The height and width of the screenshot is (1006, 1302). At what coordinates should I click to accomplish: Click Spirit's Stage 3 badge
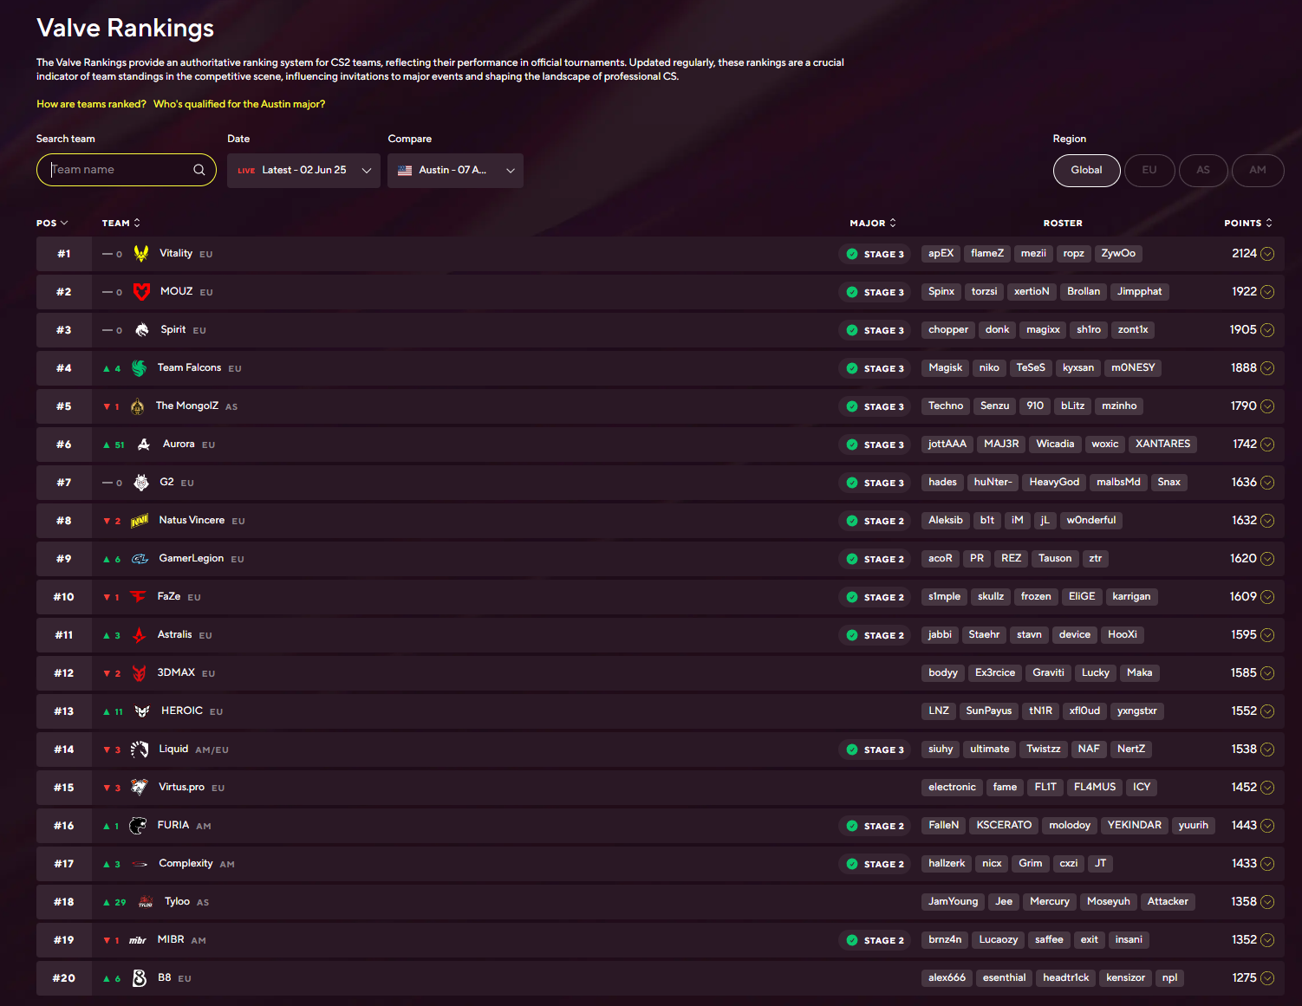(874, 330)
